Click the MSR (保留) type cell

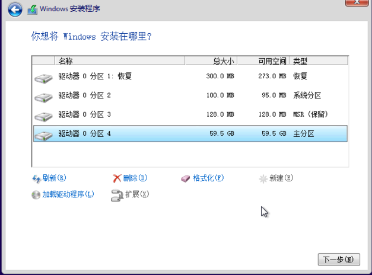point(310,114)
